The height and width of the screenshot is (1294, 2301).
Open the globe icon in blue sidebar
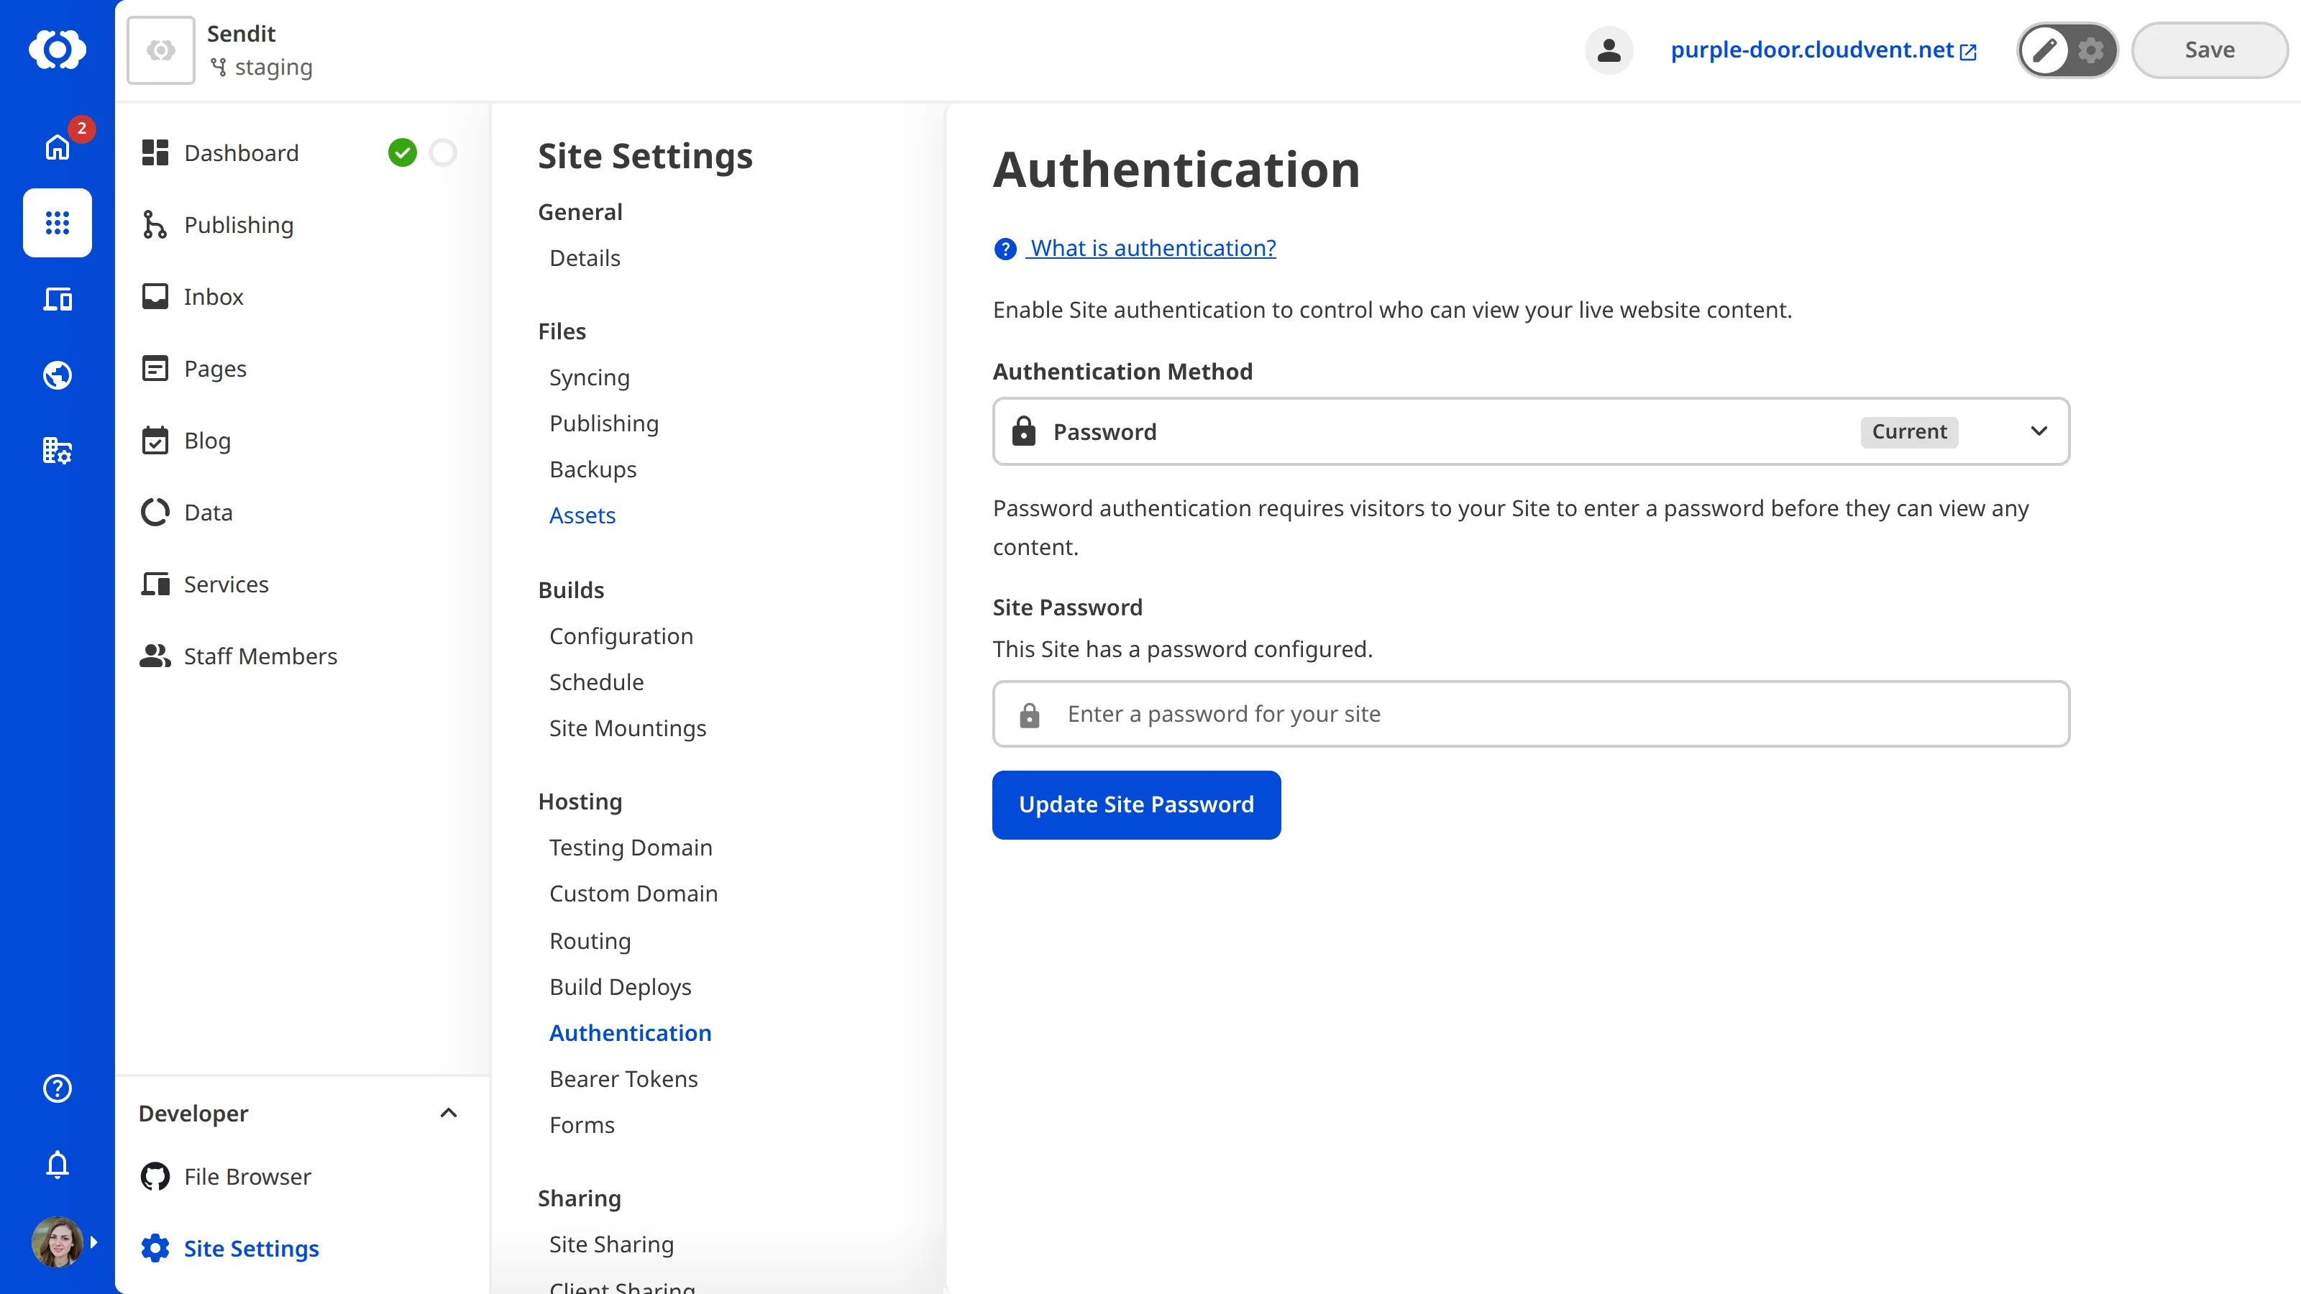[58, 375]
